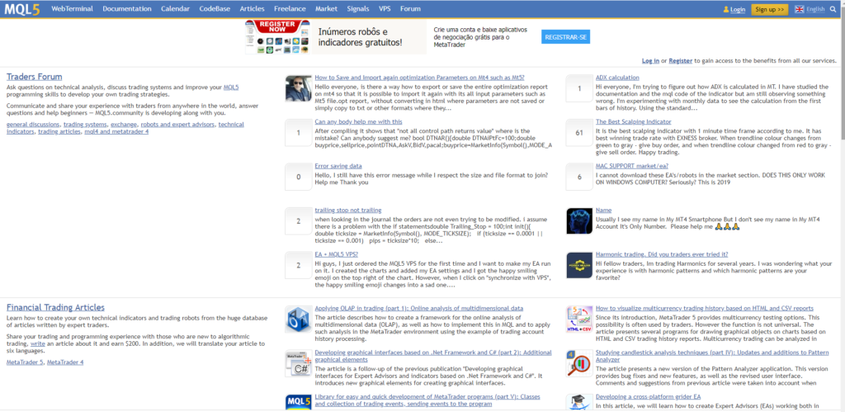Click mql4 and metatrader 4 link
Image resolution: width=845 pixels, height=412 pixels.
coord(116,131)
